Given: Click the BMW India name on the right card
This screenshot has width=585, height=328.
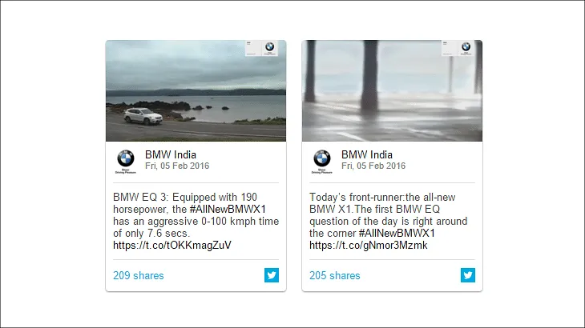Looking at the screenshot, I should click(367, 154).
